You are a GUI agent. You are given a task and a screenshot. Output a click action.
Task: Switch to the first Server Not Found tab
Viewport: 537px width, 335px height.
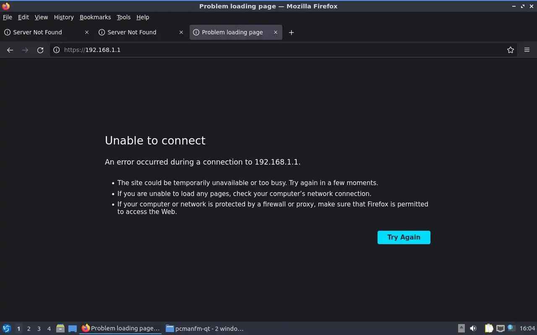(46, 32)
